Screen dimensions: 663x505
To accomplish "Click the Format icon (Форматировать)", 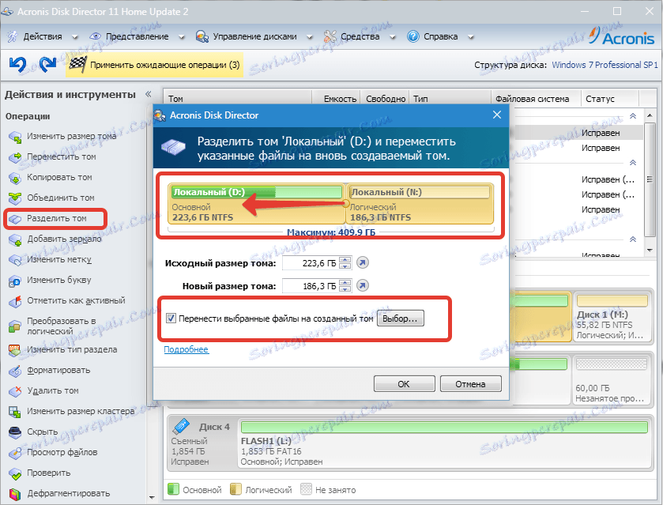I will click(15, 371).
